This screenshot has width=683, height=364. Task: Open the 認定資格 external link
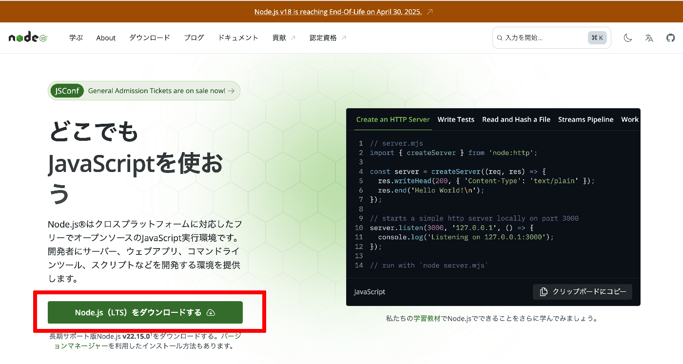328,38
